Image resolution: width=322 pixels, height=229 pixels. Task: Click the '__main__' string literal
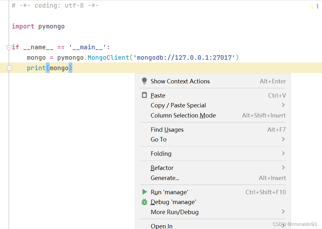pyautogui.click(x=88, y=47)
